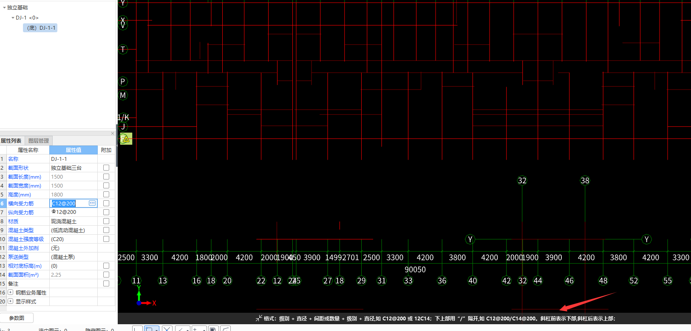Tick the 混凝土类型 additional checkbox

tap(106, 230)
